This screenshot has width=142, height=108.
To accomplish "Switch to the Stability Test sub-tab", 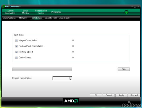I will point(51,18).
